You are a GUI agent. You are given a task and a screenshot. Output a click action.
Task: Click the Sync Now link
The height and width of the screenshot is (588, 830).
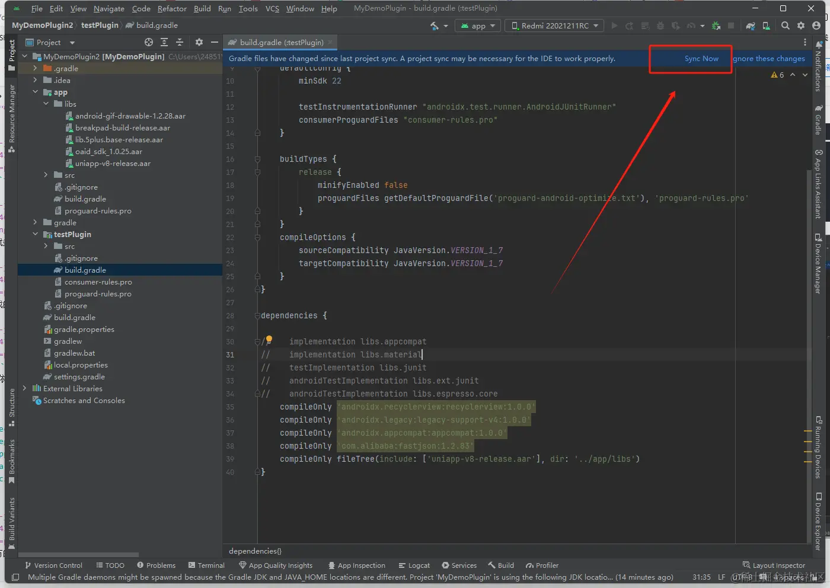pyautogui.click(x=701, y=59)
